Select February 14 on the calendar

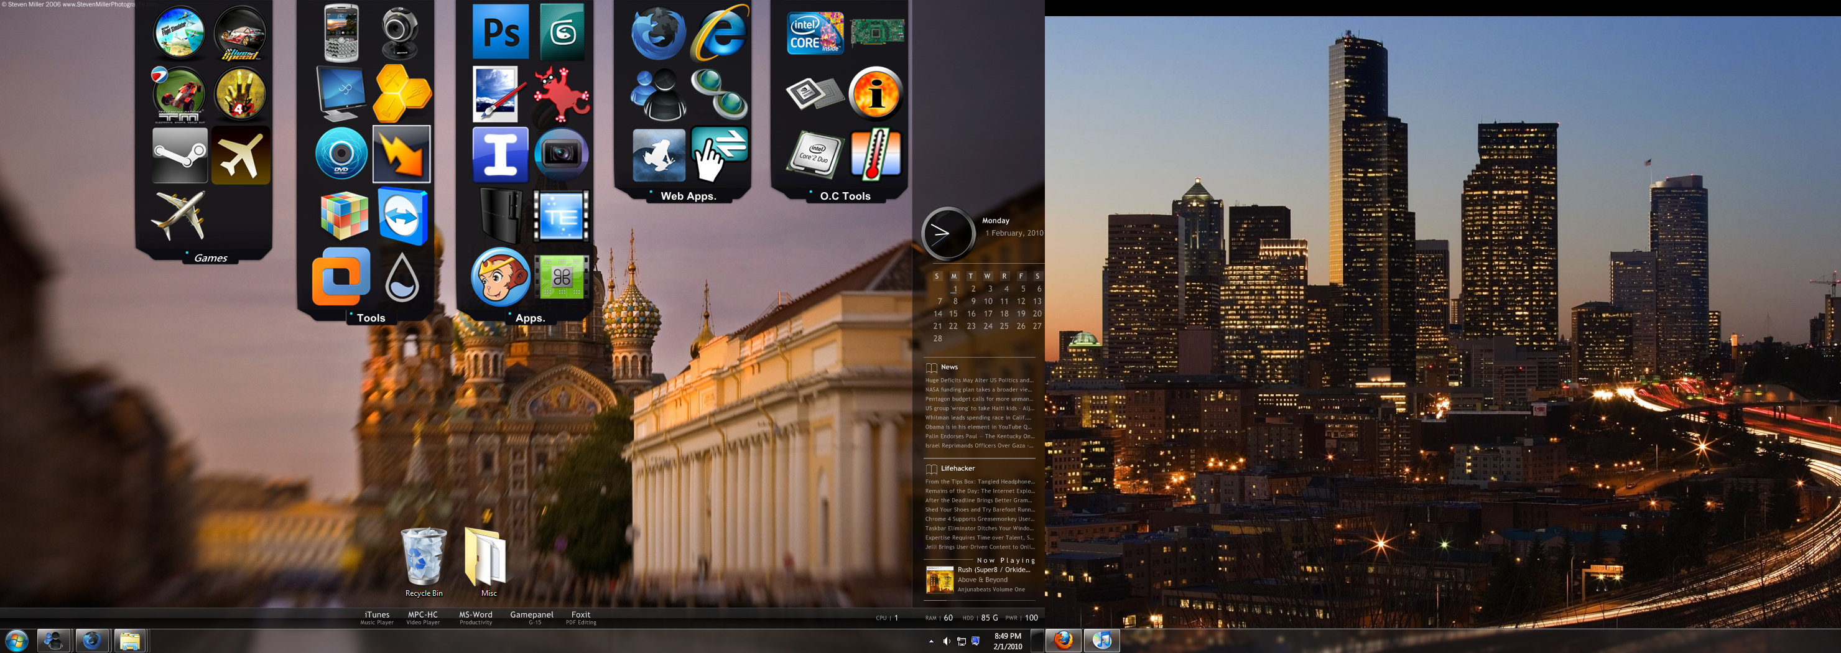point(938,313)
